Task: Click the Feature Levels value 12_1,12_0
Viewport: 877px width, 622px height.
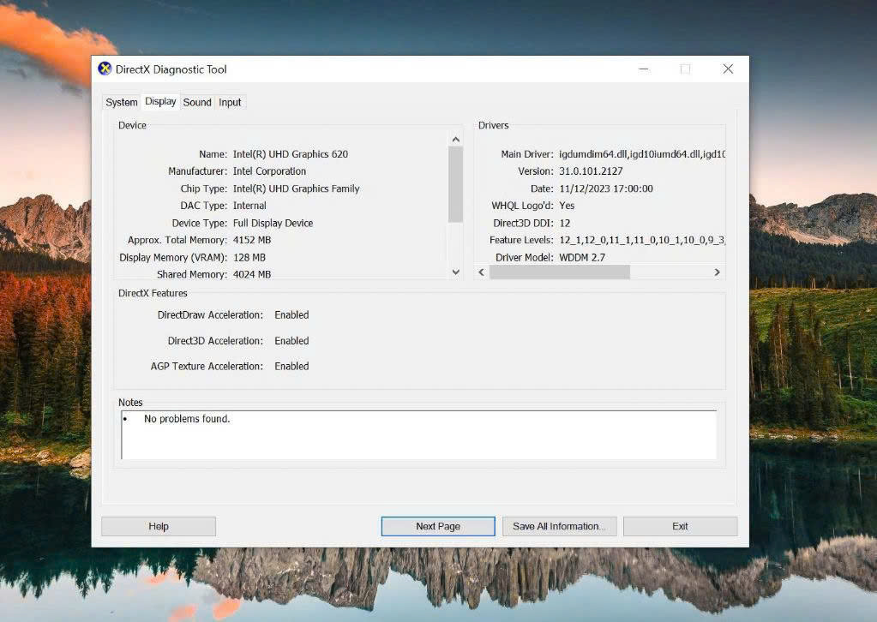Action: pos(642,240)
